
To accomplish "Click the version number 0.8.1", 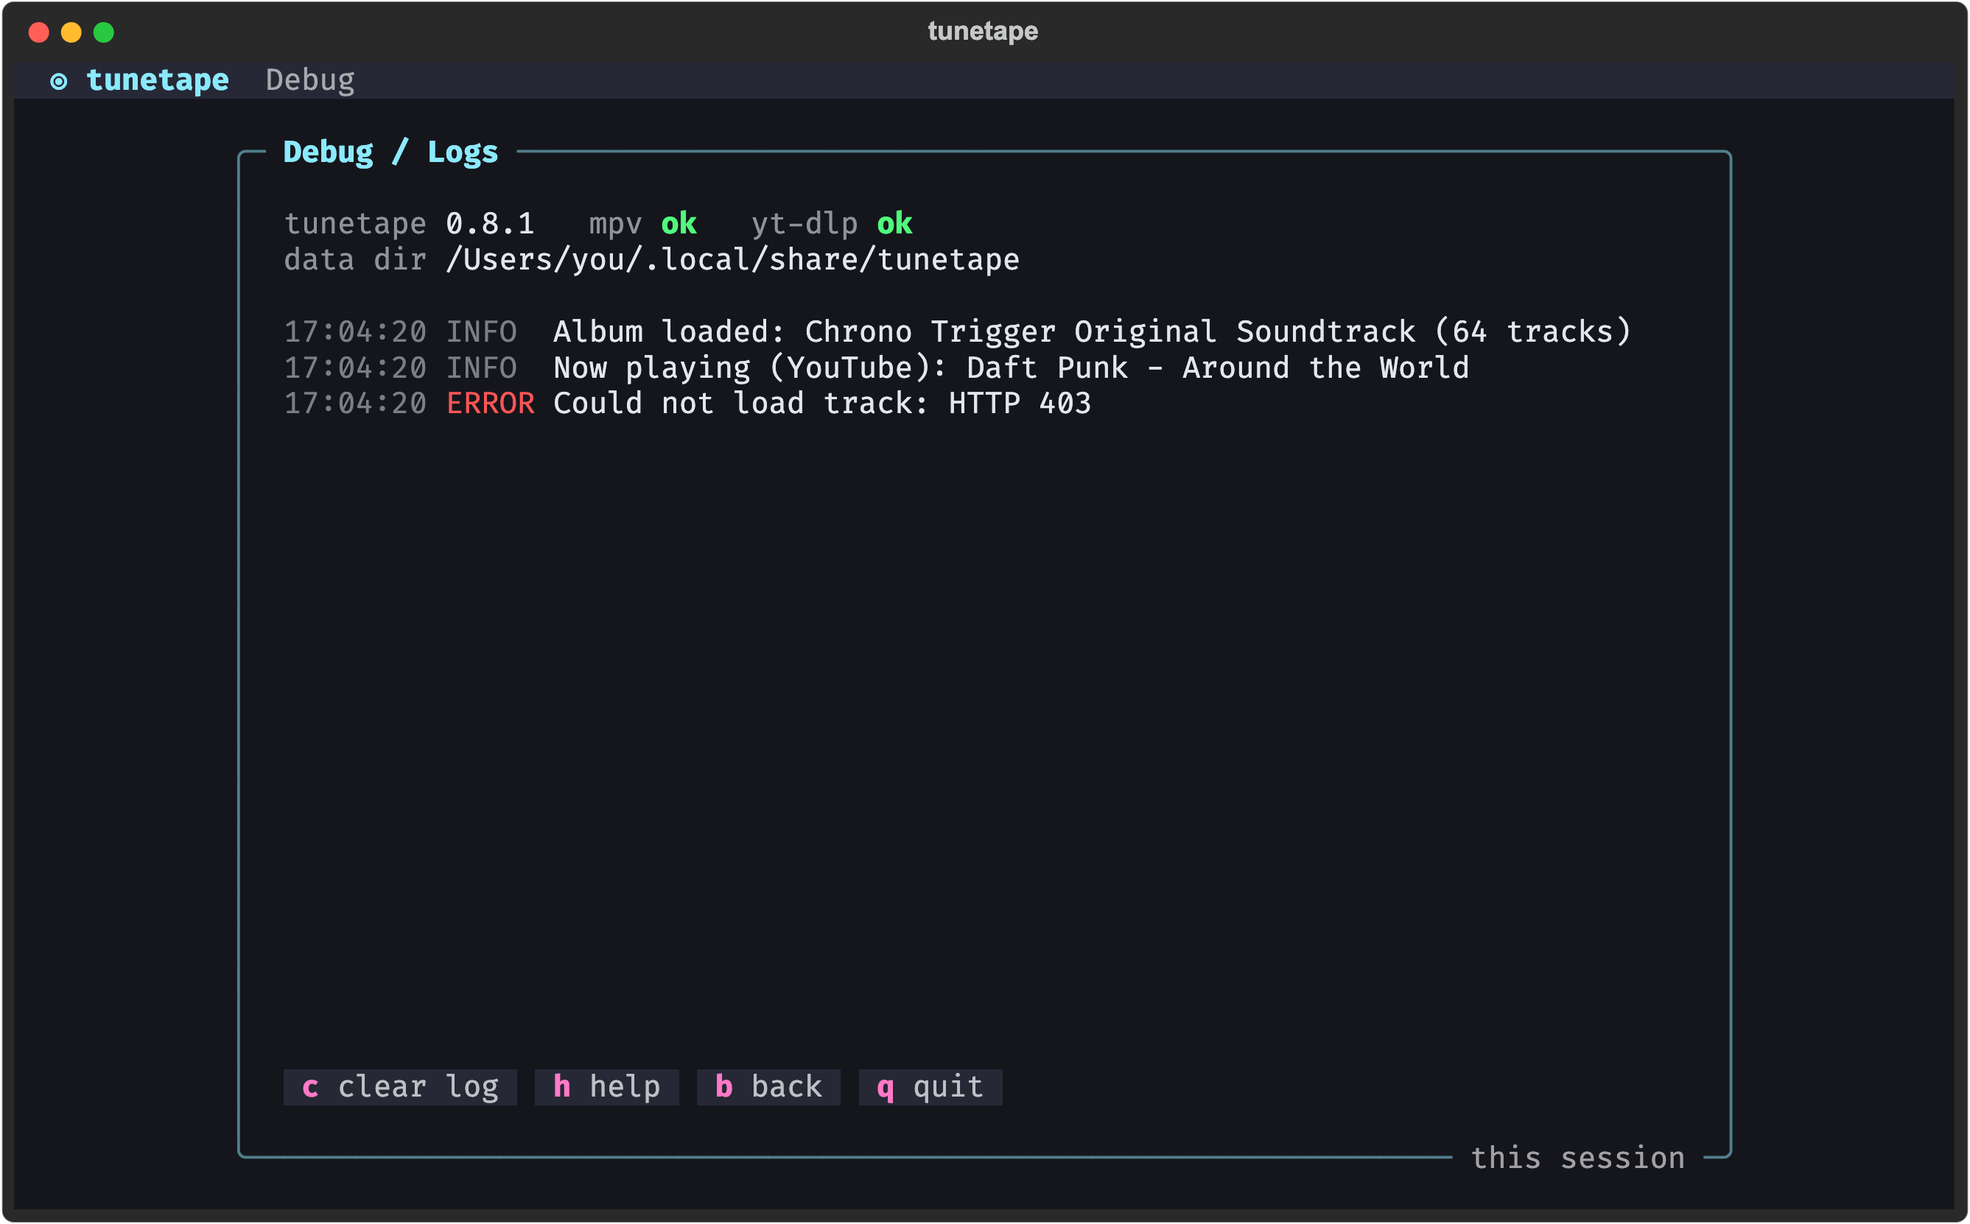I will [x=490, y=223].
